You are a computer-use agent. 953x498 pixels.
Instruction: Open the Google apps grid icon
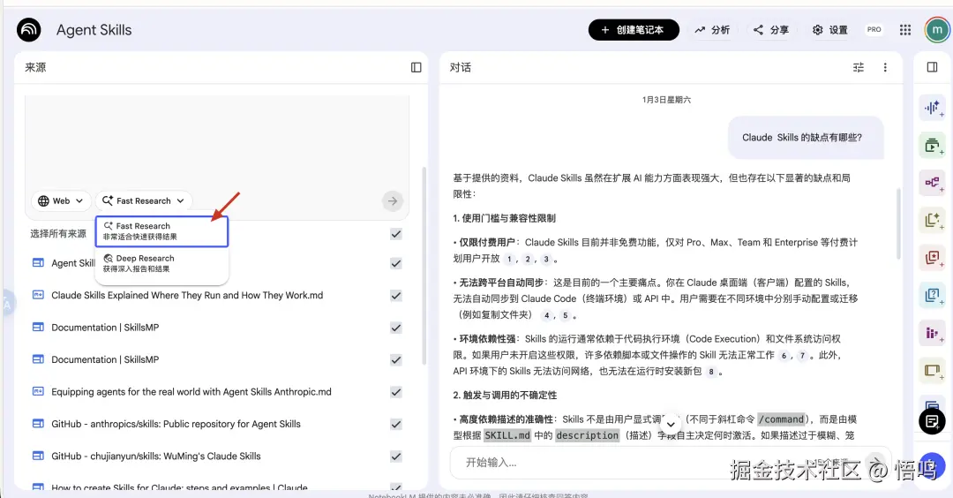click(905, 30)
